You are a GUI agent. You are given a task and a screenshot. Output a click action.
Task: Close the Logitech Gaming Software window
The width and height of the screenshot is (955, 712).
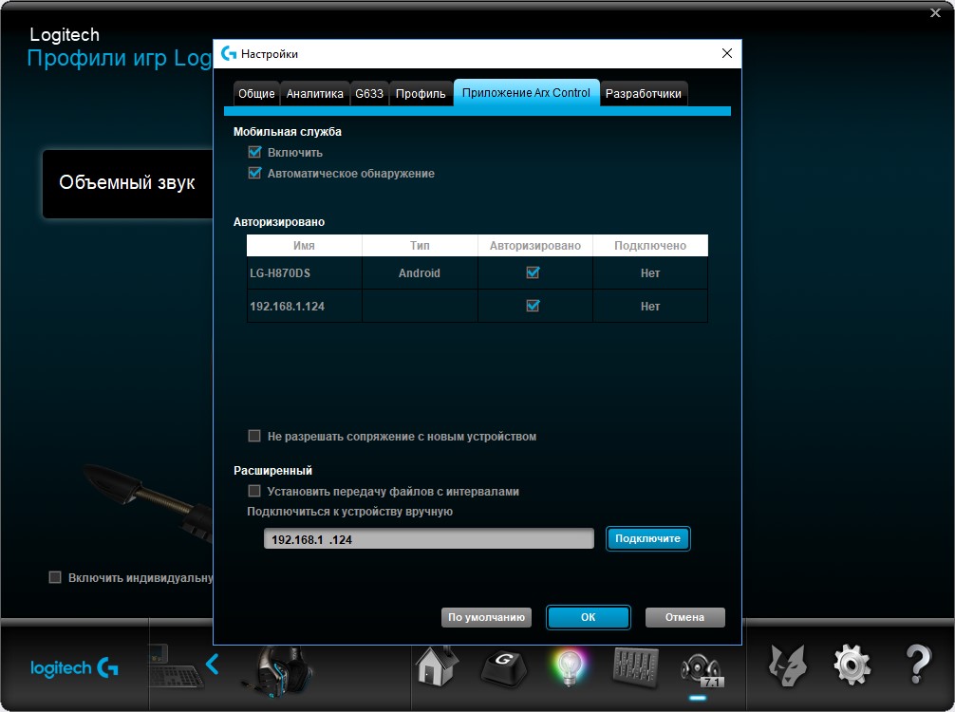click(x=935, y=12)
